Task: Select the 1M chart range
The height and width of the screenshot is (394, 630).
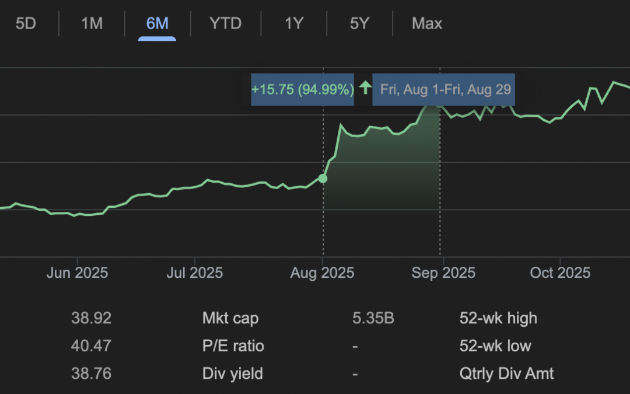Action: click(x=92, y=24)
